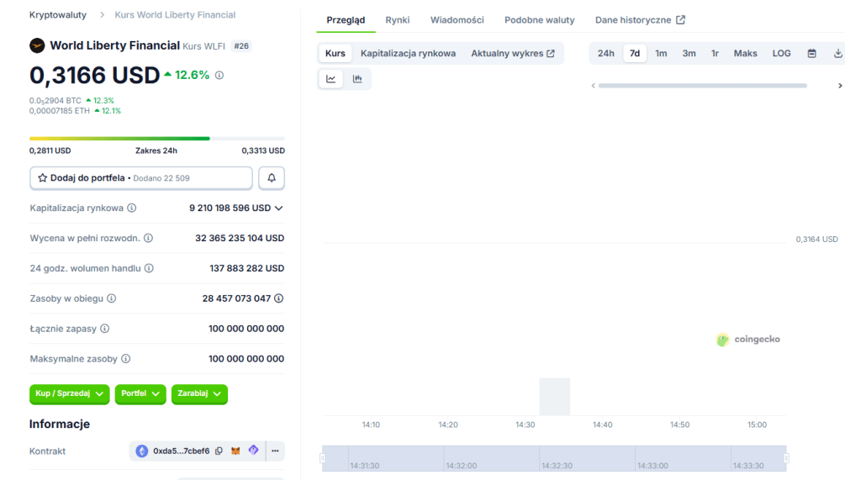Add token to MetaMask via fox icon
Screen dimensions: 861x480
pos(235,451)
